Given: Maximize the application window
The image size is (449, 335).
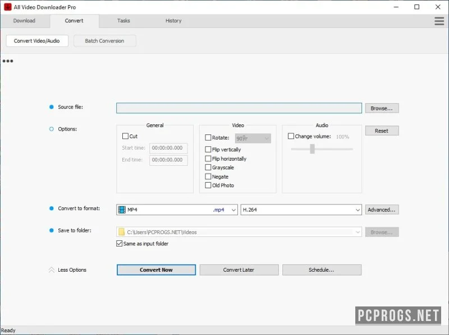Looking at the screenshot, I should point(417,7).
